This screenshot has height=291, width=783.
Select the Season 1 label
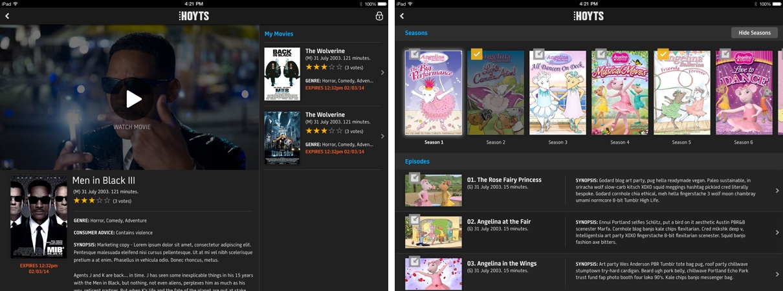point(434,142)
